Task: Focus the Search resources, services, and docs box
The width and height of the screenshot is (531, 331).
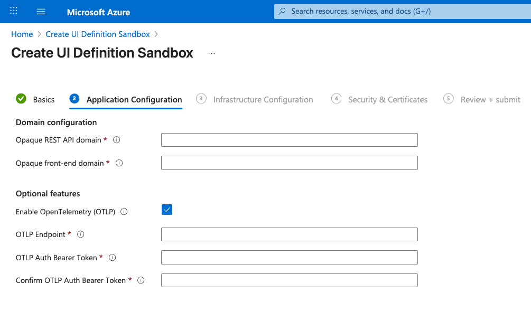Action: coord(402,12)
